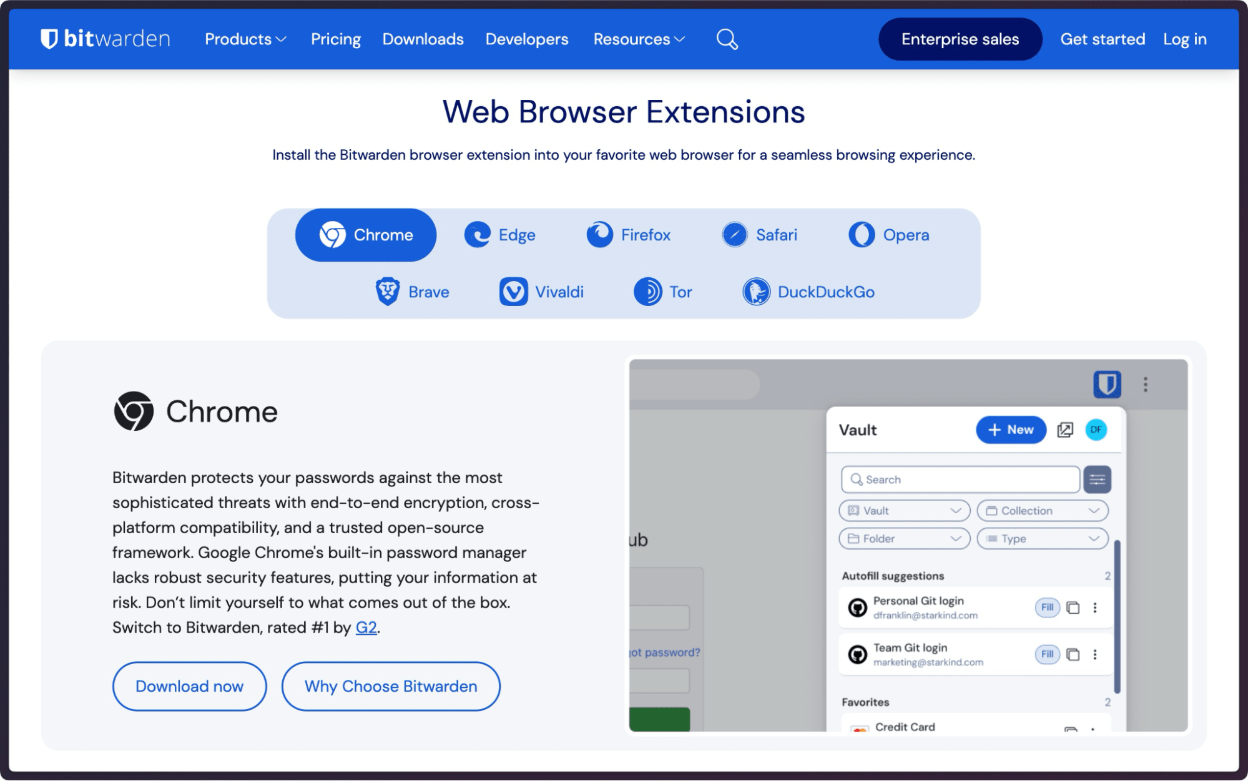Select the Opera browser tab
This screenshot has height=781, width=1248.
coord(889,235)
